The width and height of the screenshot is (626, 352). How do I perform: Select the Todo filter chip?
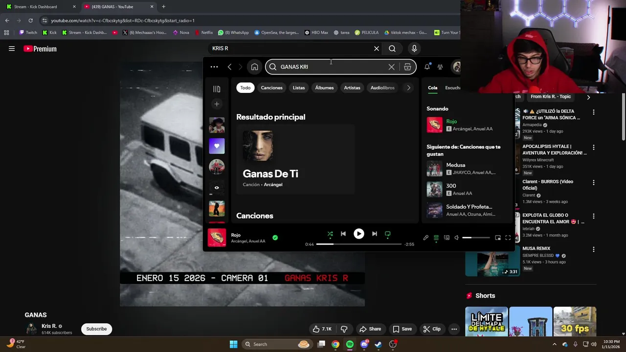pos(246,88)
